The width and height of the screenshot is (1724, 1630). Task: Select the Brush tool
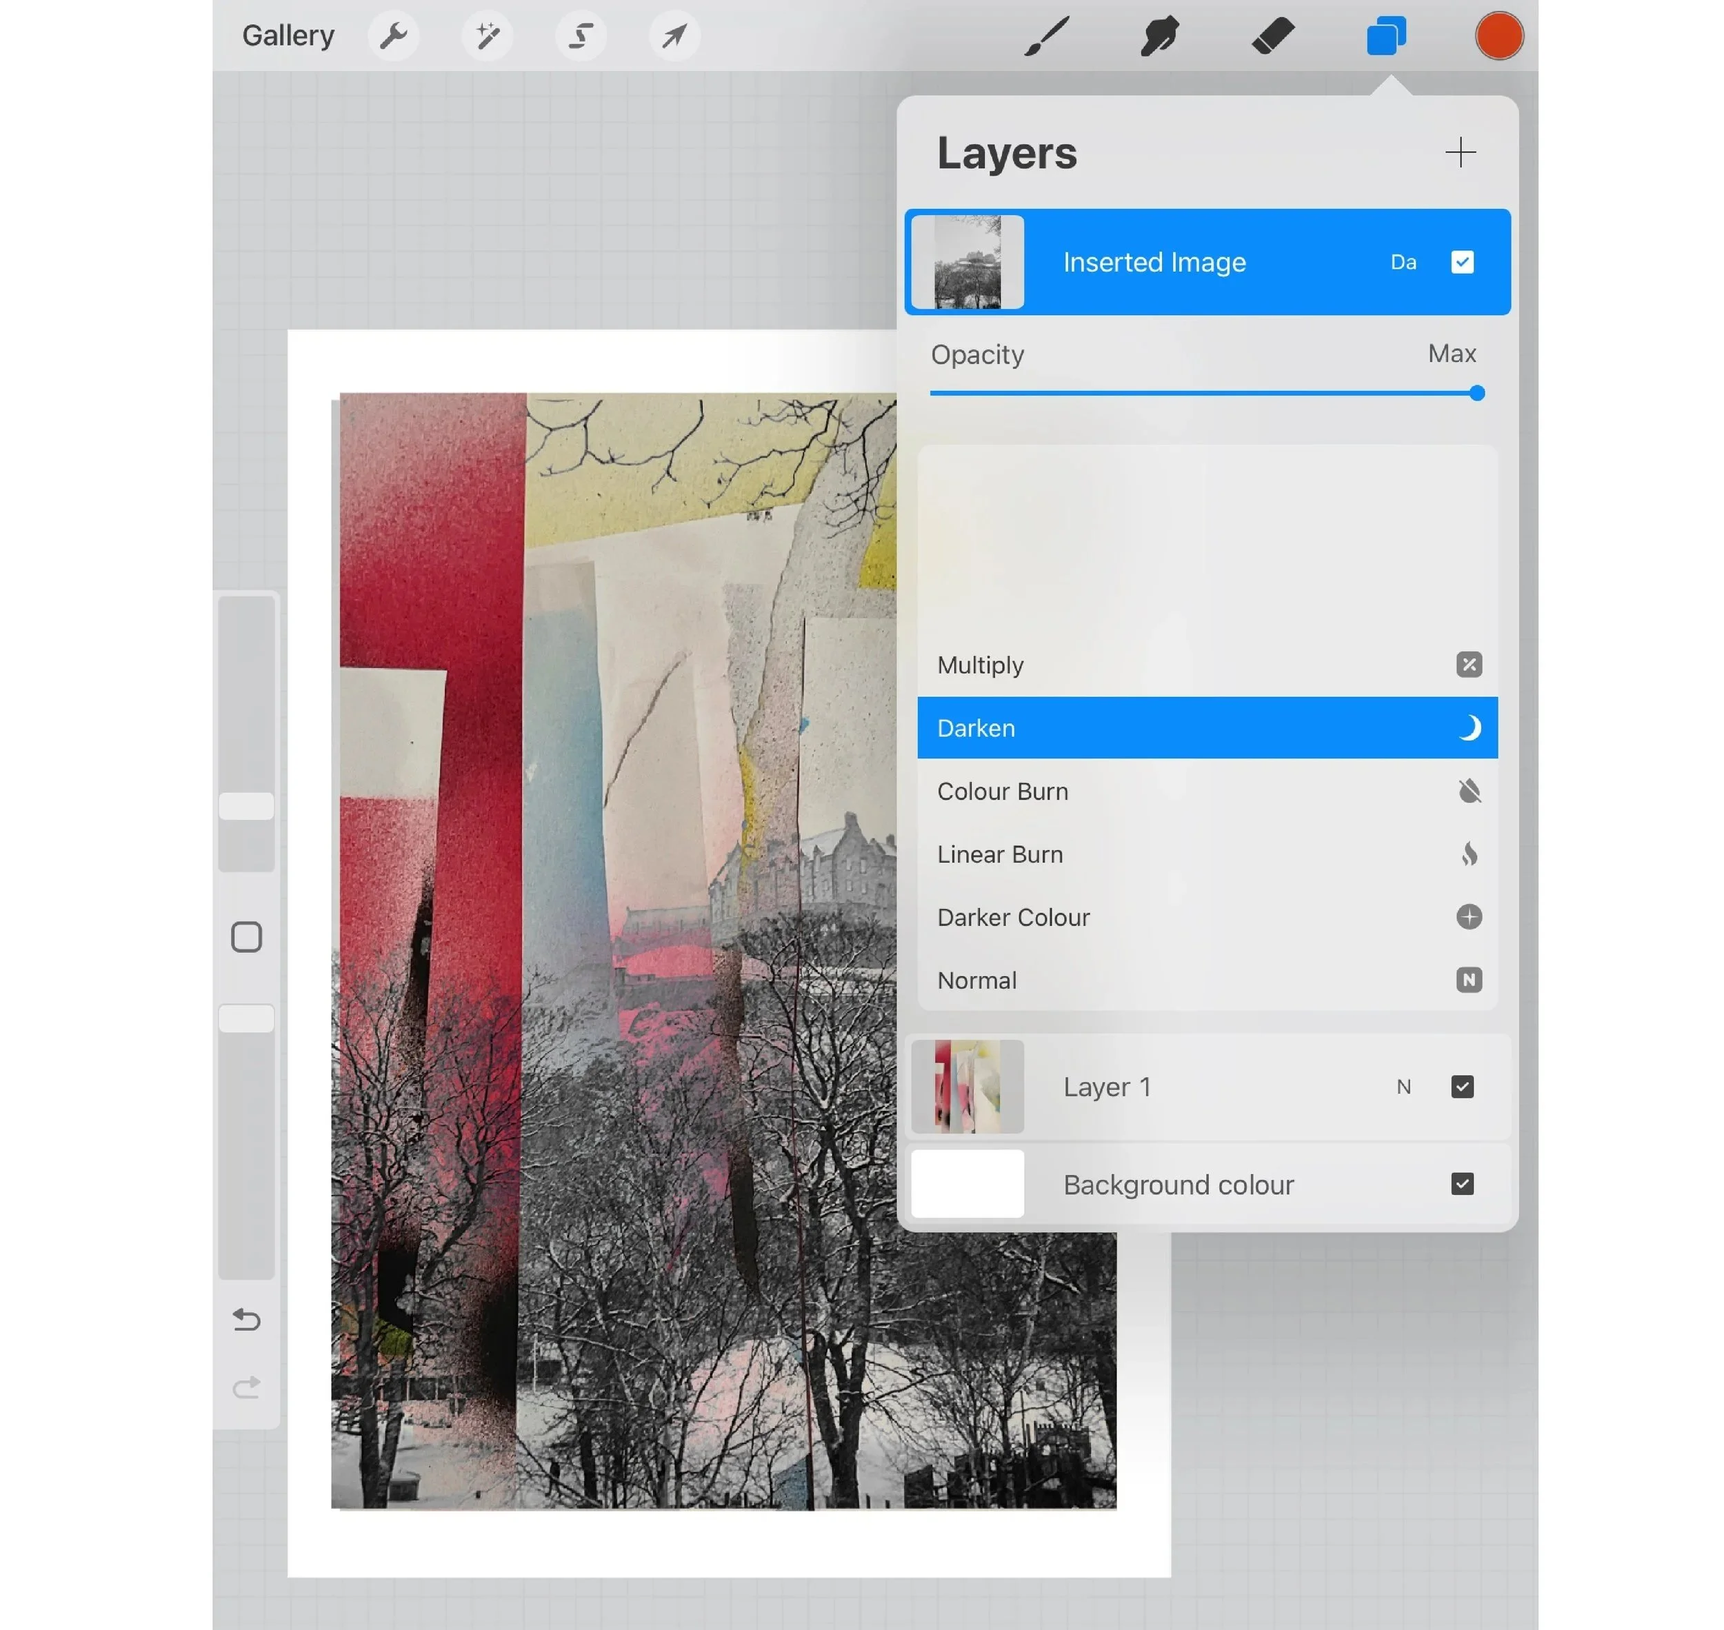(1046, 37)
